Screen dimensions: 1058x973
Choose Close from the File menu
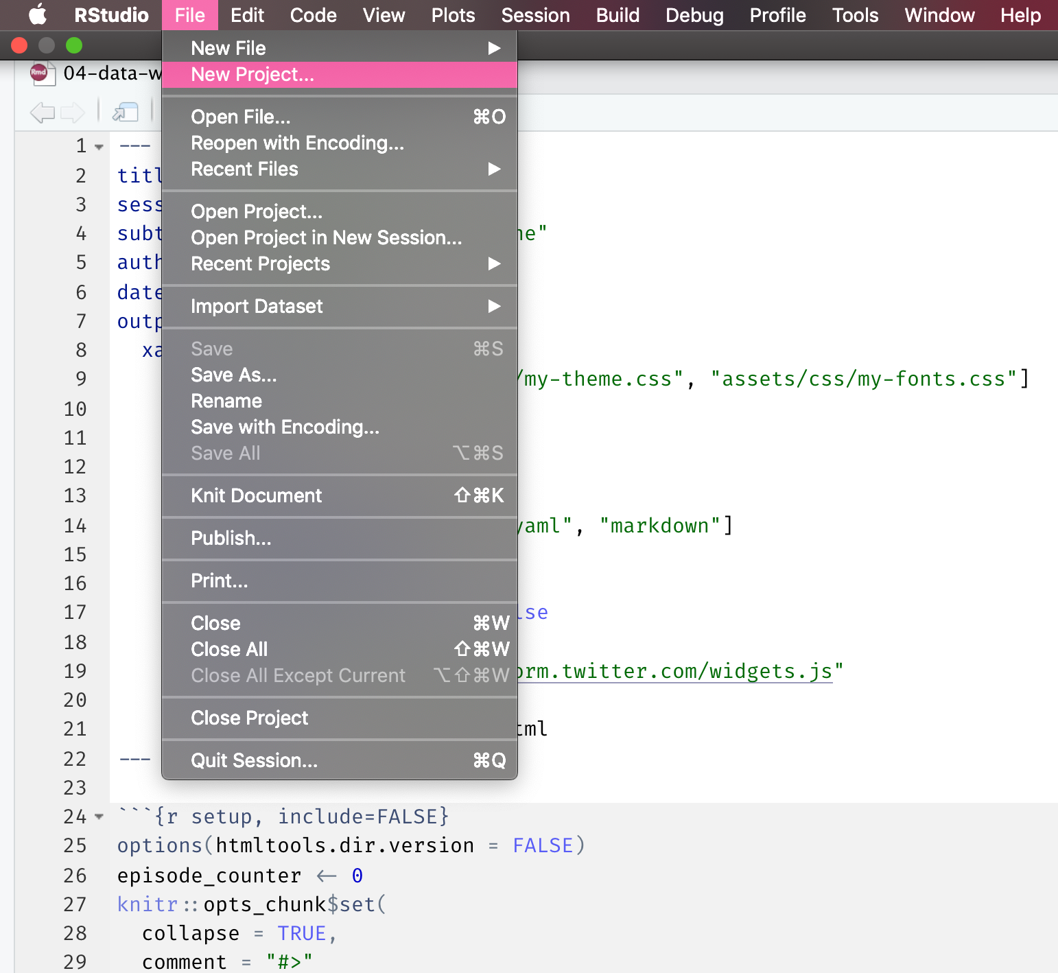(340, 623)
